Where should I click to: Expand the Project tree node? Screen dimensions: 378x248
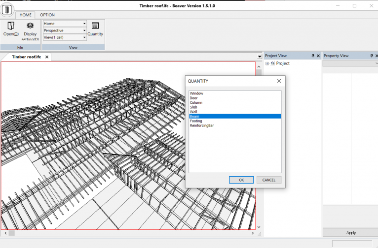267,63
